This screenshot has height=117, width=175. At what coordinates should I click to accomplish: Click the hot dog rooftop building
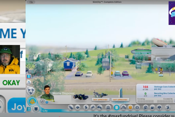click(163, 49)
